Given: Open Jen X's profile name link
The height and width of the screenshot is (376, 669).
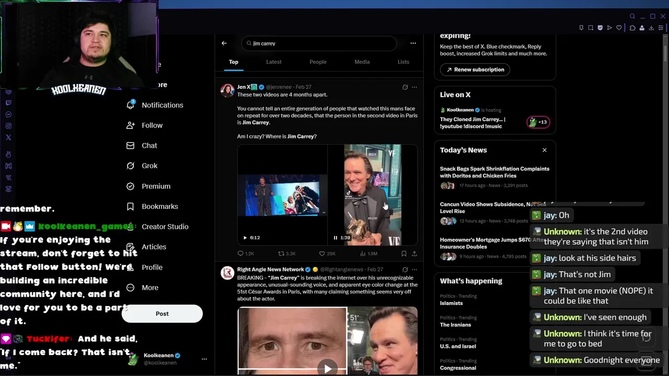Looking at the screenshot, I should point(244,87).
